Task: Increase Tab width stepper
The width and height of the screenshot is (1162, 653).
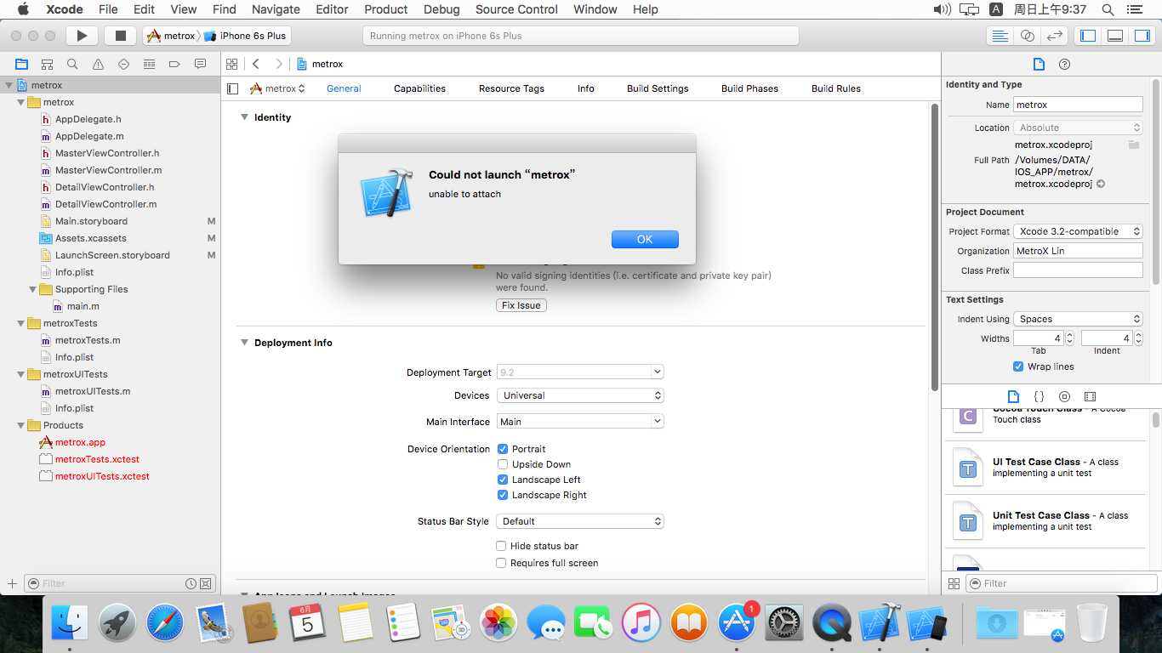Action: (1071, 334)
